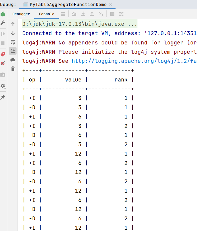Select the Console tab
This screenshot has width=197, height=231.
[47, 14]
